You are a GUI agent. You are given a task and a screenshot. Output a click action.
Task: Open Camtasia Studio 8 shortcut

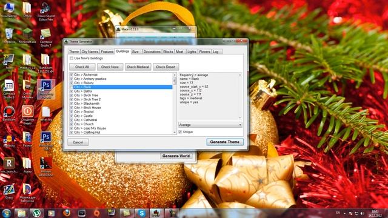pos(9,89)
